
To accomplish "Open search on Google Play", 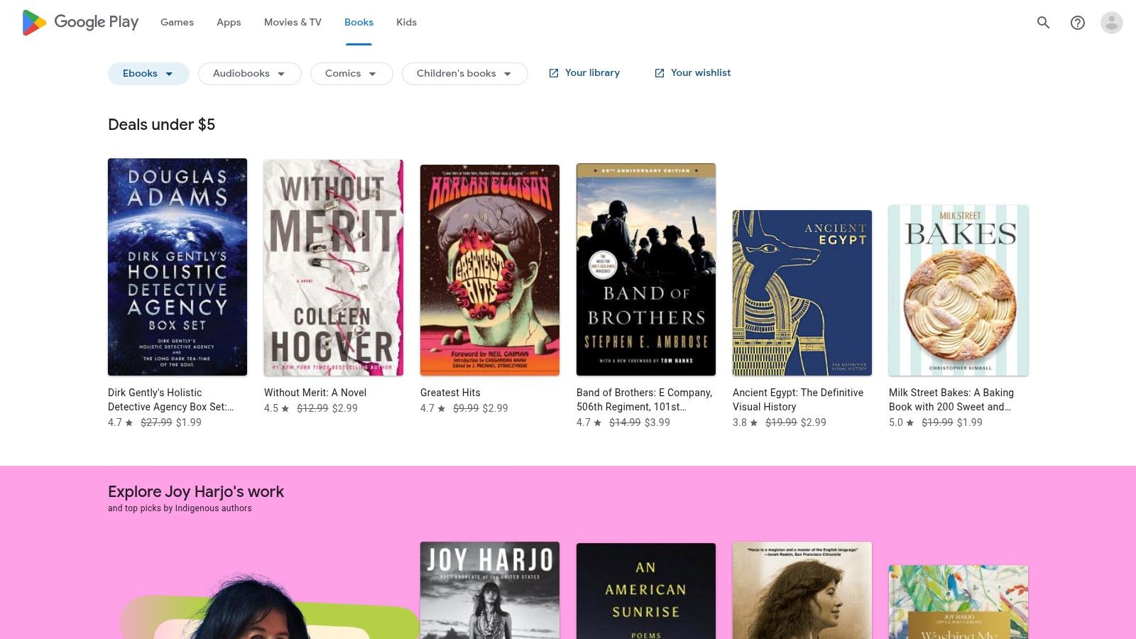I will tap(1043, 22).
